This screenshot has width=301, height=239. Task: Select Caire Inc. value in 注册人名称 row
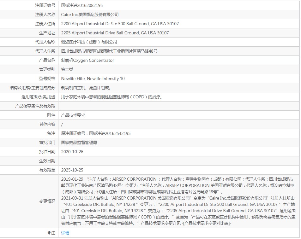pos(90,15)
